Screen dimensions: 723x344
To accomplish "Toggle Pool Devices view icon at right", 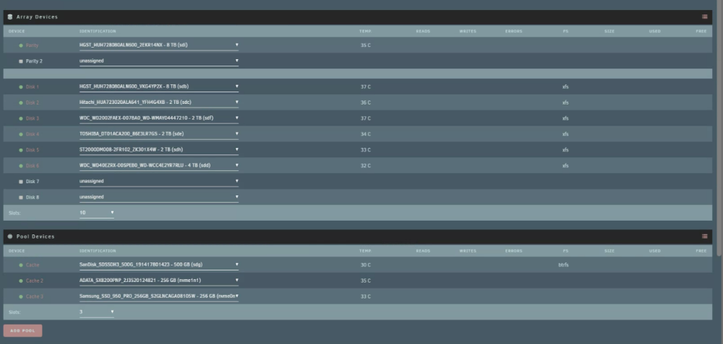I will click(704, 237).
